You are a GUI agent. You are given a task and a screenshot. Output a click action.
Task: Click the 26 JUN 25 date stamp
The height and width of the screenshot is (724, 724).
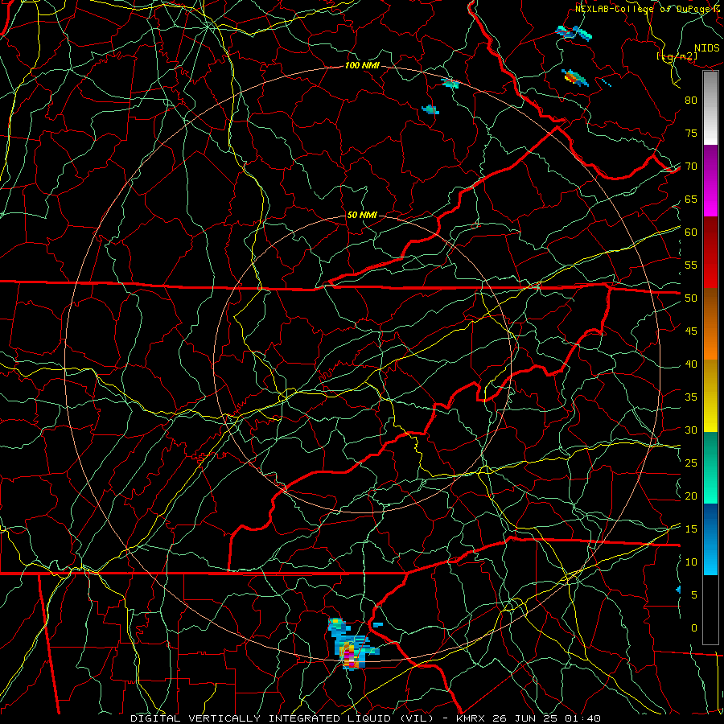(x=525, y=718)
